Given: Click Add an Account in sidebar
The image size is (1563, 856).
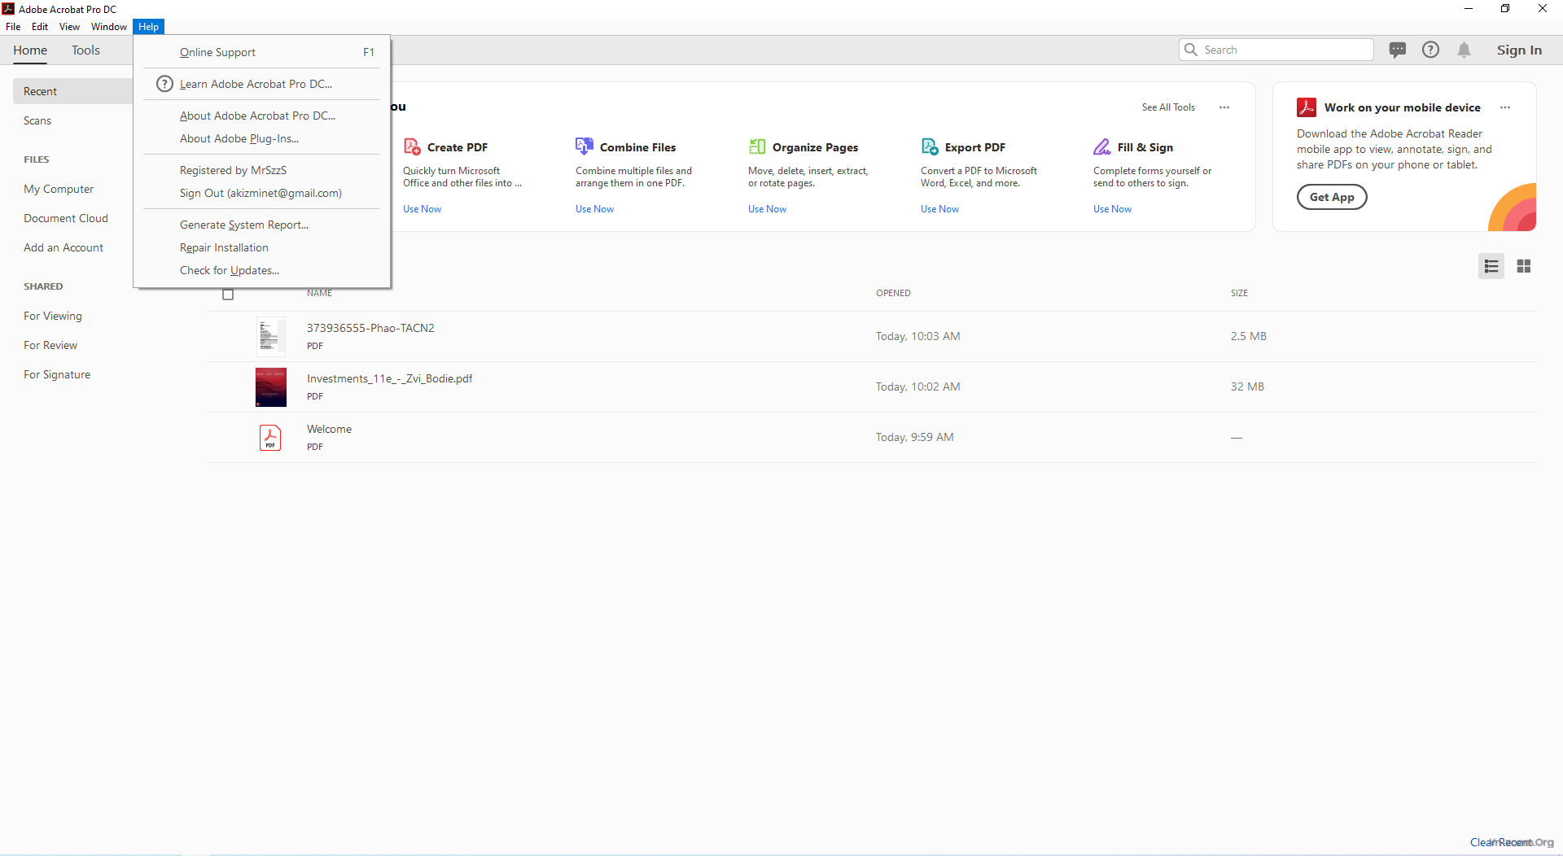Looking at the screenshot, I should 63,247.
